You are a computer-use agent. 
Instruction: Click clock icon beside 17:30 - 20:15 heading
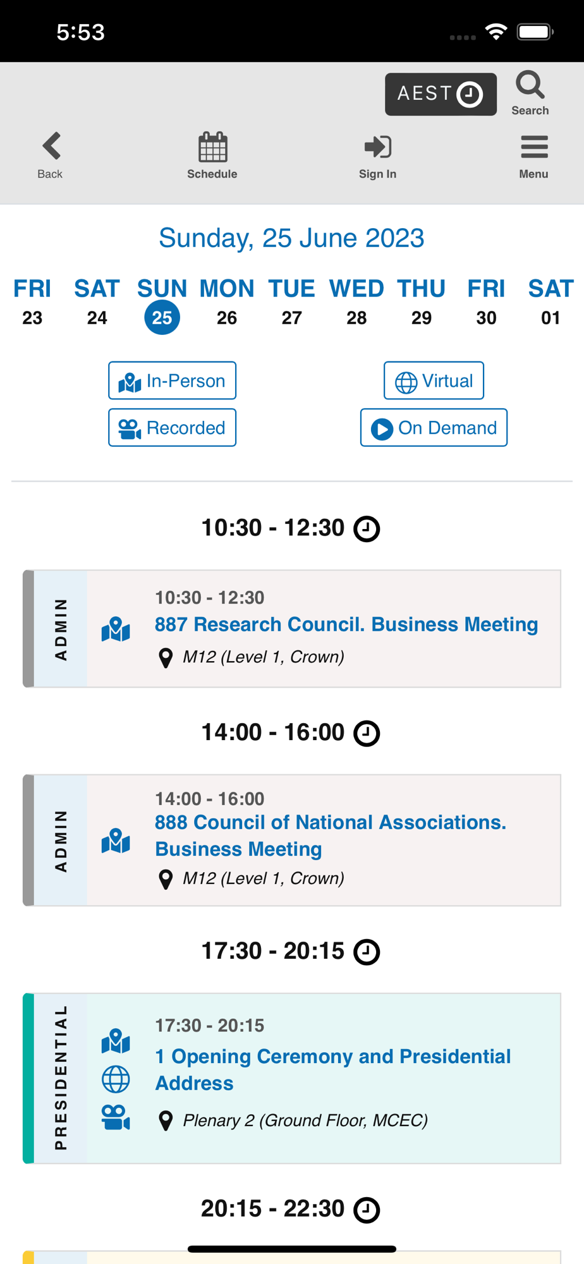pos(367,952)
